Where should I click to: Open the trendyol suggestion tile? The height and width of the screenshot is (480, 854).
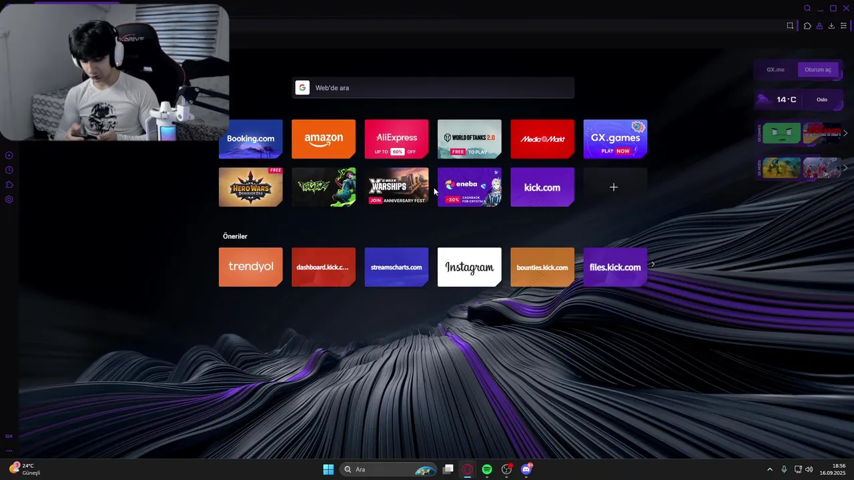coord(251,267)
